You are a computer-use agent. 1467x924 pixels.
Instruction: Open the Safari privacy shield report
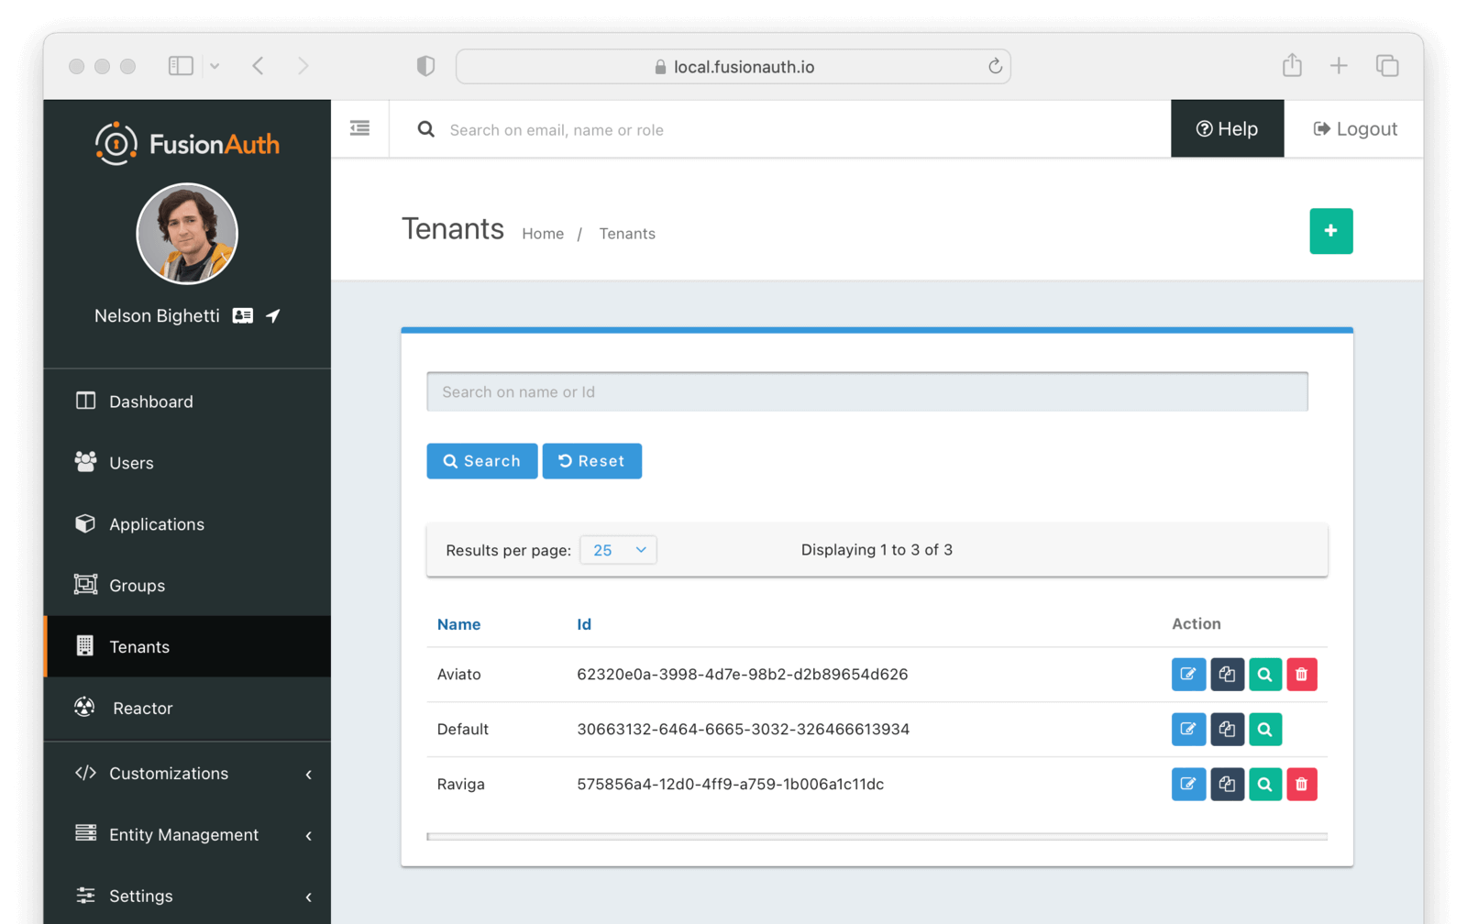click(425, 66)
